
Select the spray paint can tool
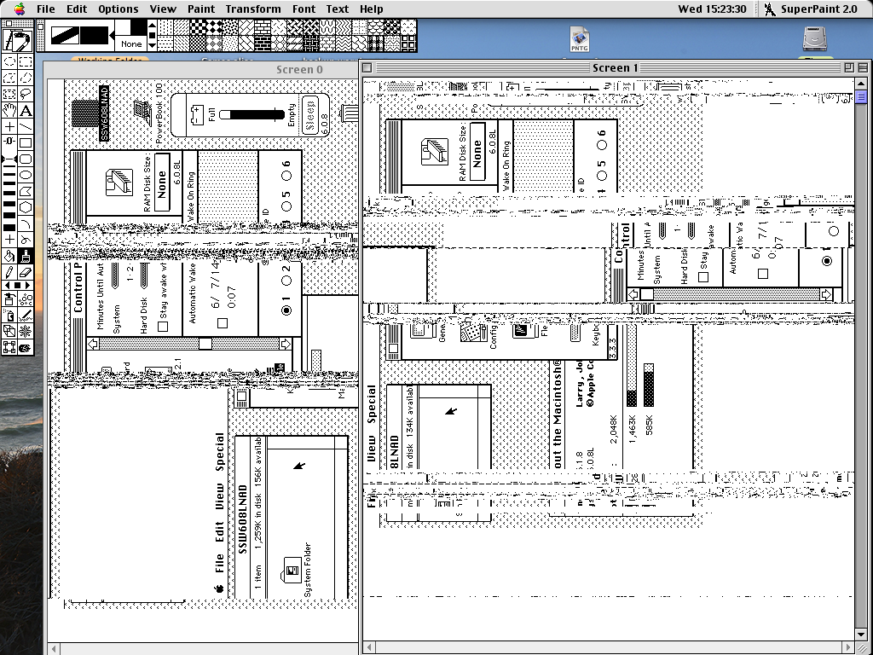click(9, 316)
